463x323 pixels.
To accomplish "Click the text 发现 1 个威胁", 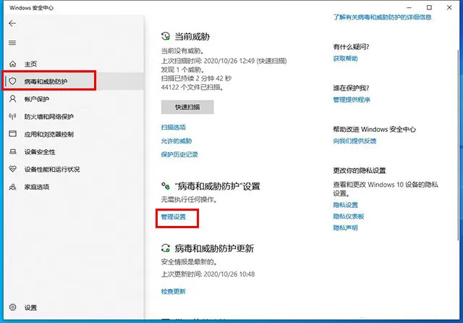I will pyautogui.click(x=183, y=70).
